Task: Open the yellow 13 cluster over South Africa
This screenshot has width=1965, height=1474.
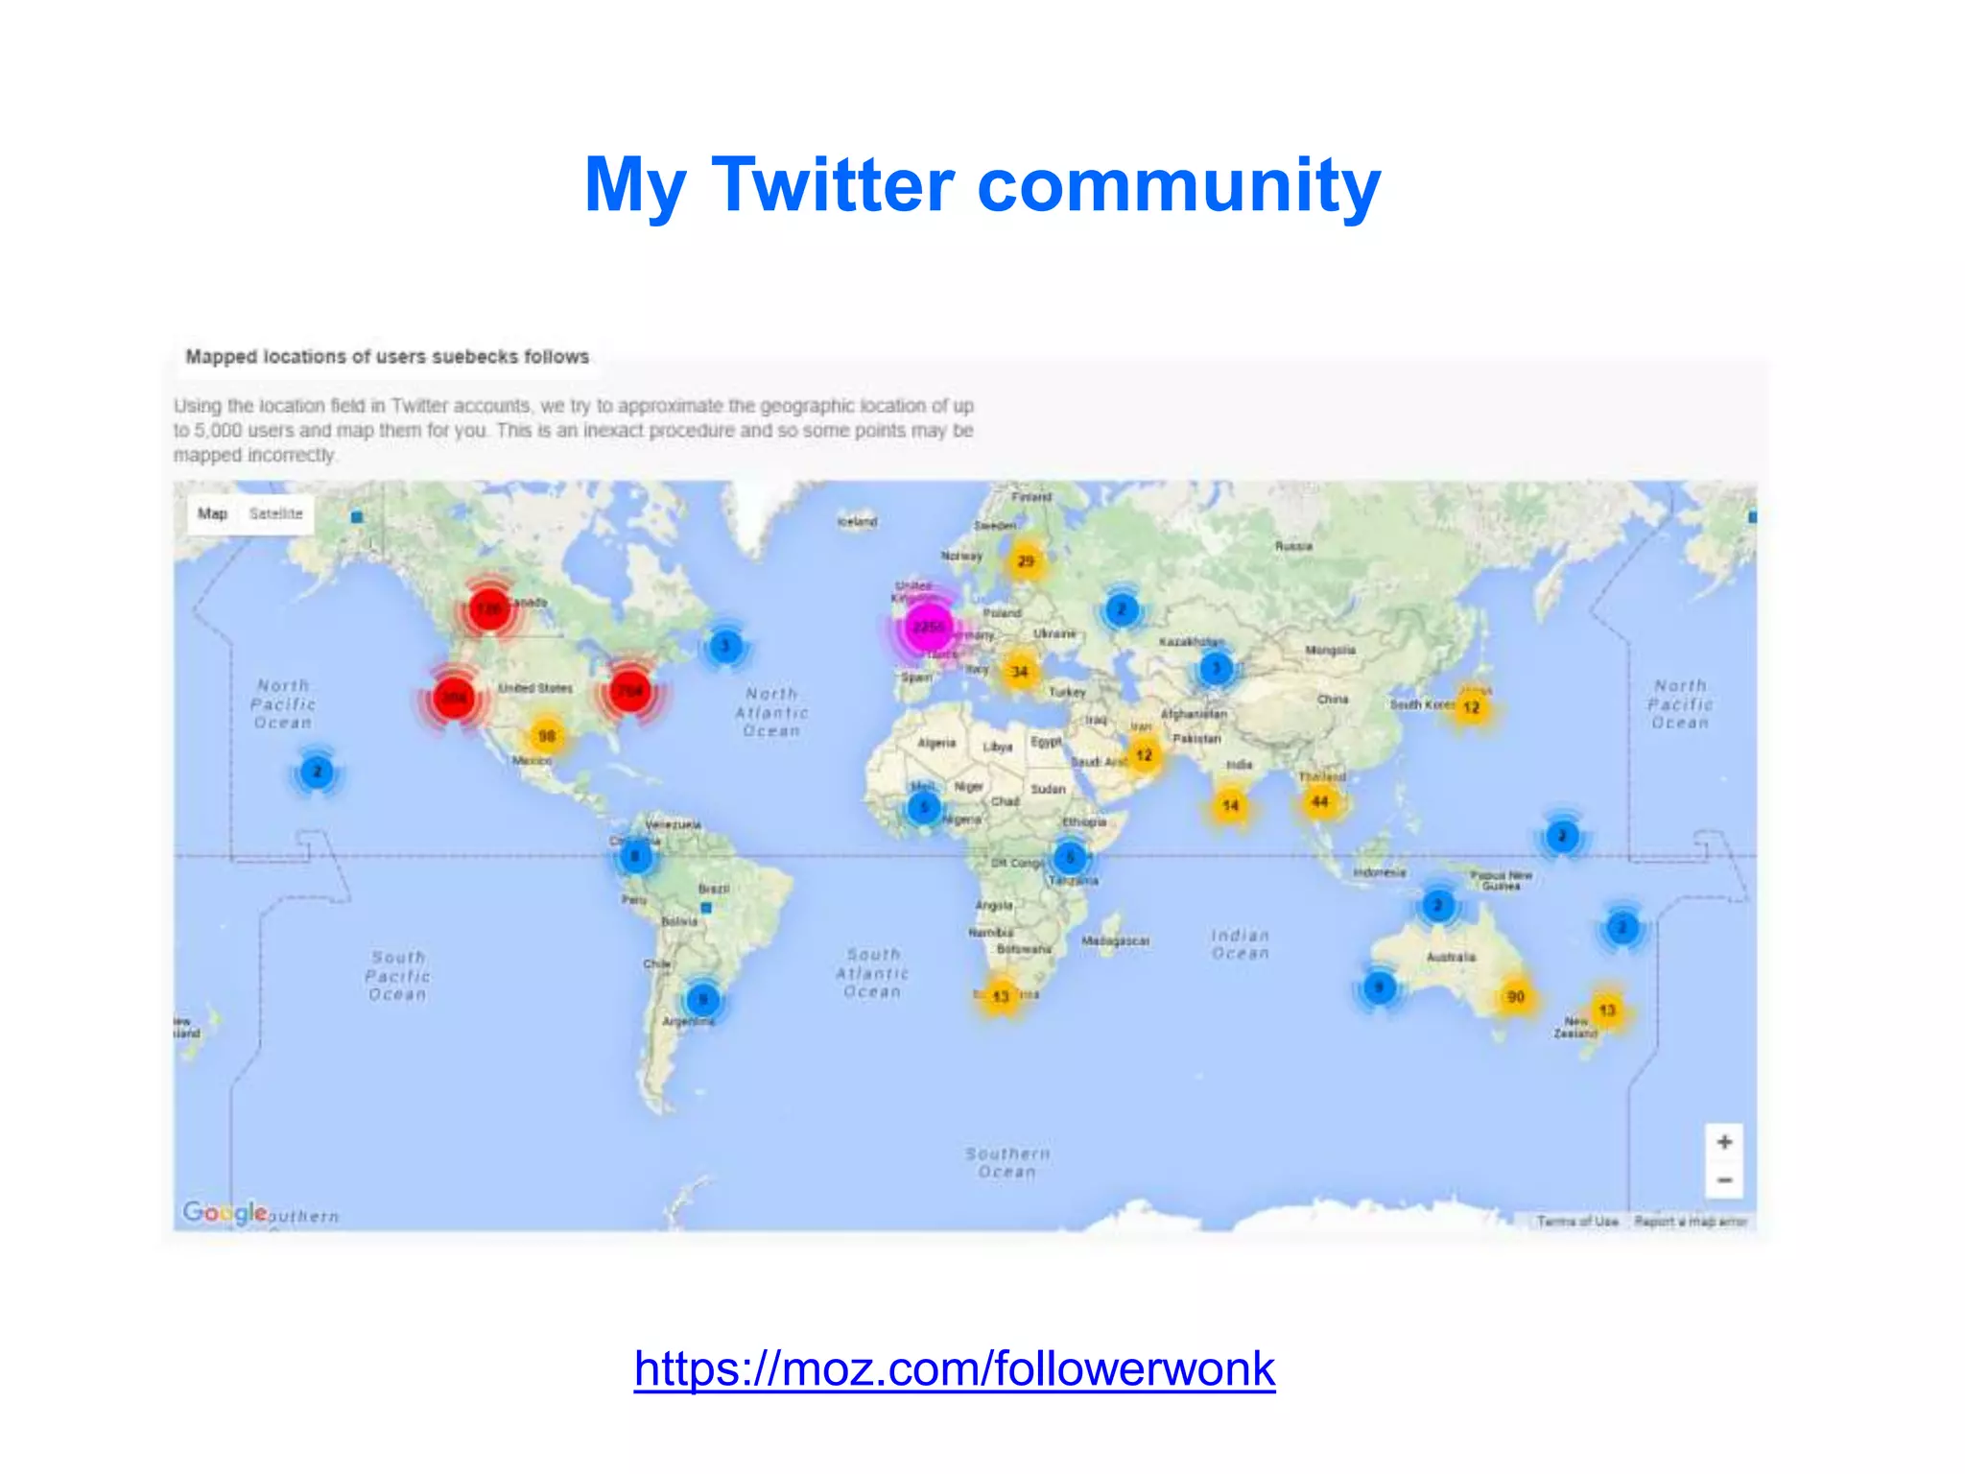Action: coord(1001,996)
